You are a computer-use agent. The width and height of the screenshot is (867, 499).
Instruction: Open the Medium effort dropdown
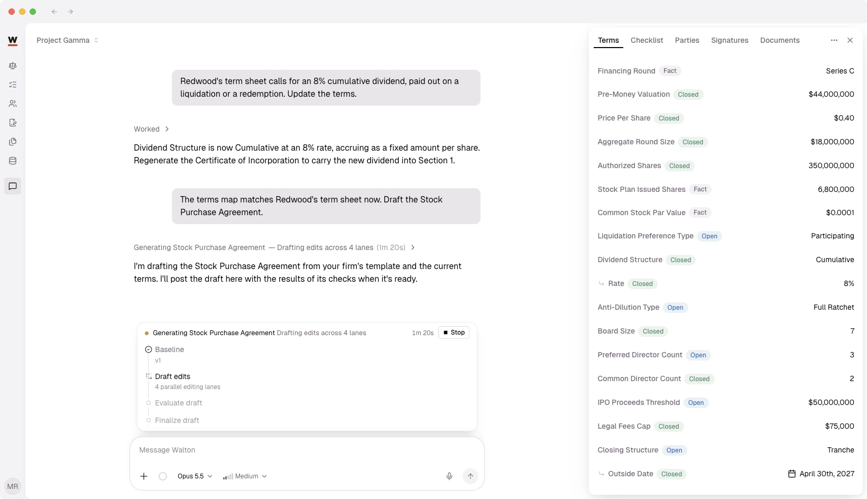click(x=245, y=476)
